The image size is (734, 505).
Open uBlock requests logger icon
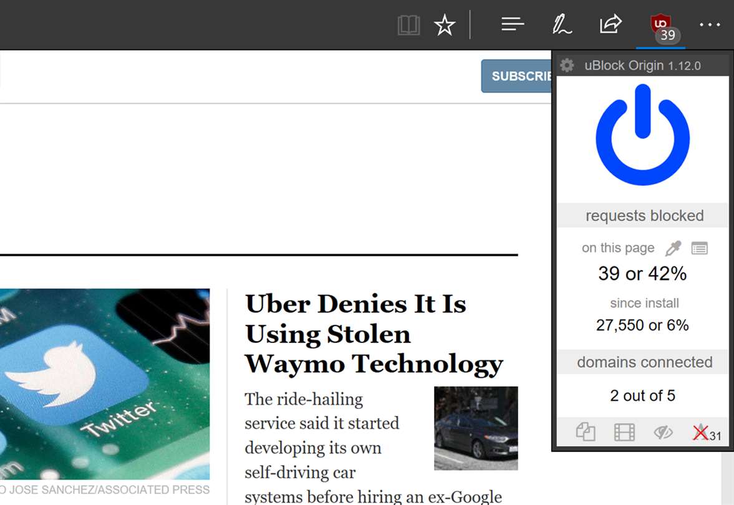pos(699,248)
